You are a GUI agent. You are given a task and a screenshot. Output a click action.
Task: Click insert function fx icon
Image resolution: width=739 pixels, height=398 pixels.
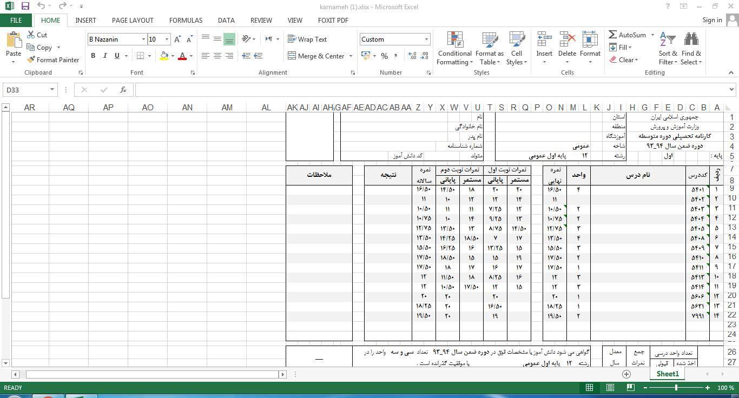pyautogui.click(x=123, y=90)
